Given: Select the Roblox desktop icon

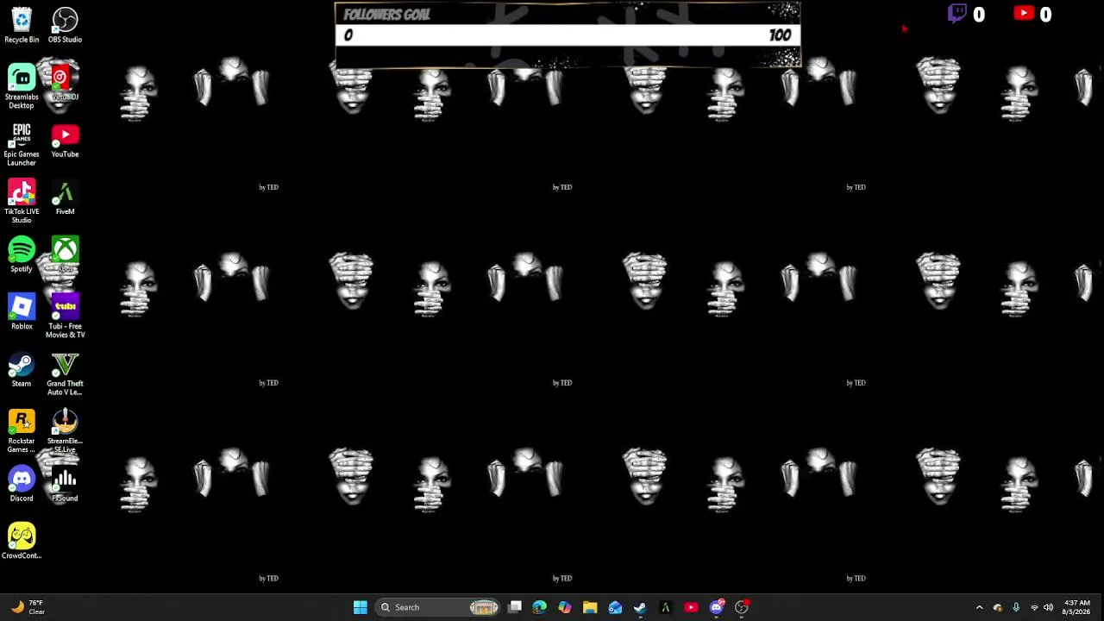Looking at the screenshot, I should [22, 311].
